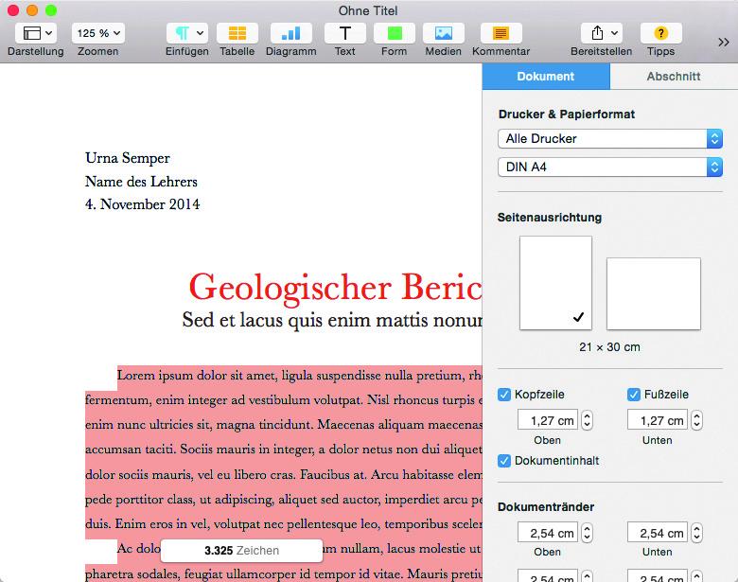This screenshot has height=582, width=738.
Task: Open the Einfügen insert menu
Action: point(186,33)
